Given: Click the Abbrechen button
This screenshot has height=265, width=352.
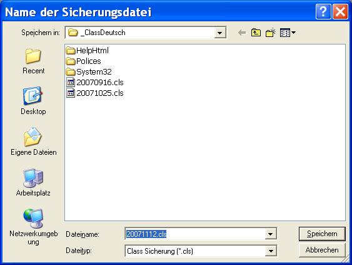Looking at the screenshot, I should 322,250.
